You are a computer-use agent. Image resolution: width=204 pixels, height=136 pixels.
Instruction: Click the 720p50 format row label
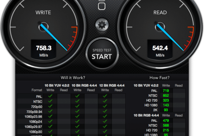[37, 107]
